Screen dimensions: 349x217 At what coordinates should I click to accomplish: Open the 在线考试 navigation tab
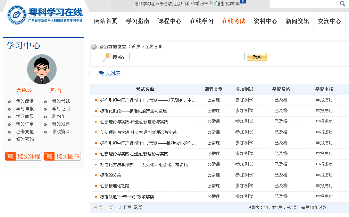(x=233, y=21)
